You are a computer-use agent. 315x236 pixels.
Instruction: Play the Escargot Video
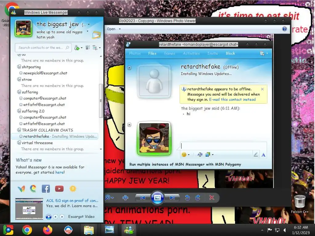click(x=48, y=217)
